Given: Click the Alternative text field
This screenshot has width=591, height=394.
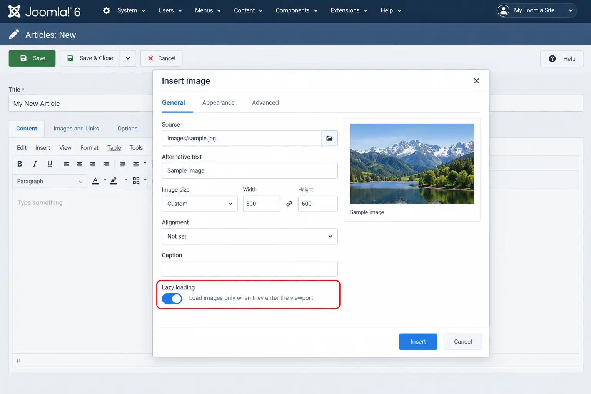Looking at the screenshot, I should coord(250,171).
